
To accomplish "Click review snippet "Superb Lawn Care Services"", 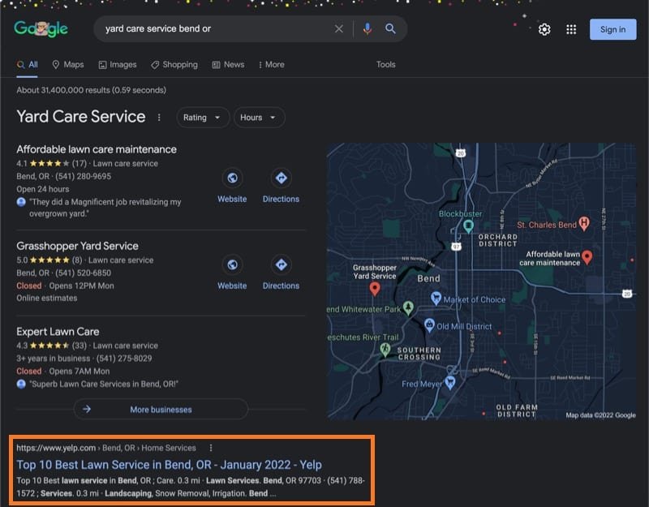I will (104, 384).
